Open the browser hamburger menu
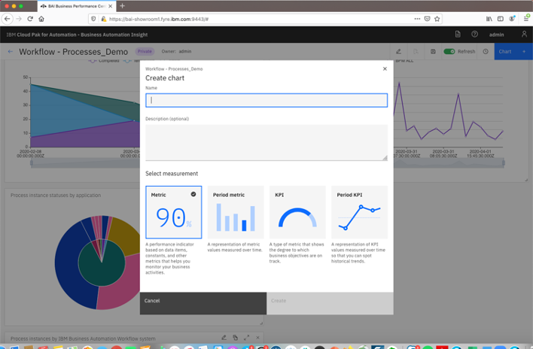The image size is (533, 349). point(526,19)
